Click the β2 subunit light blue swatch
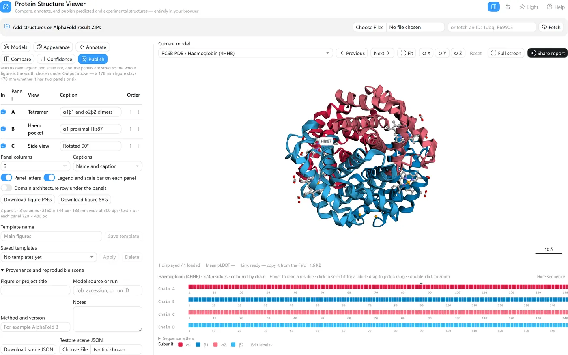 (233, 345)
